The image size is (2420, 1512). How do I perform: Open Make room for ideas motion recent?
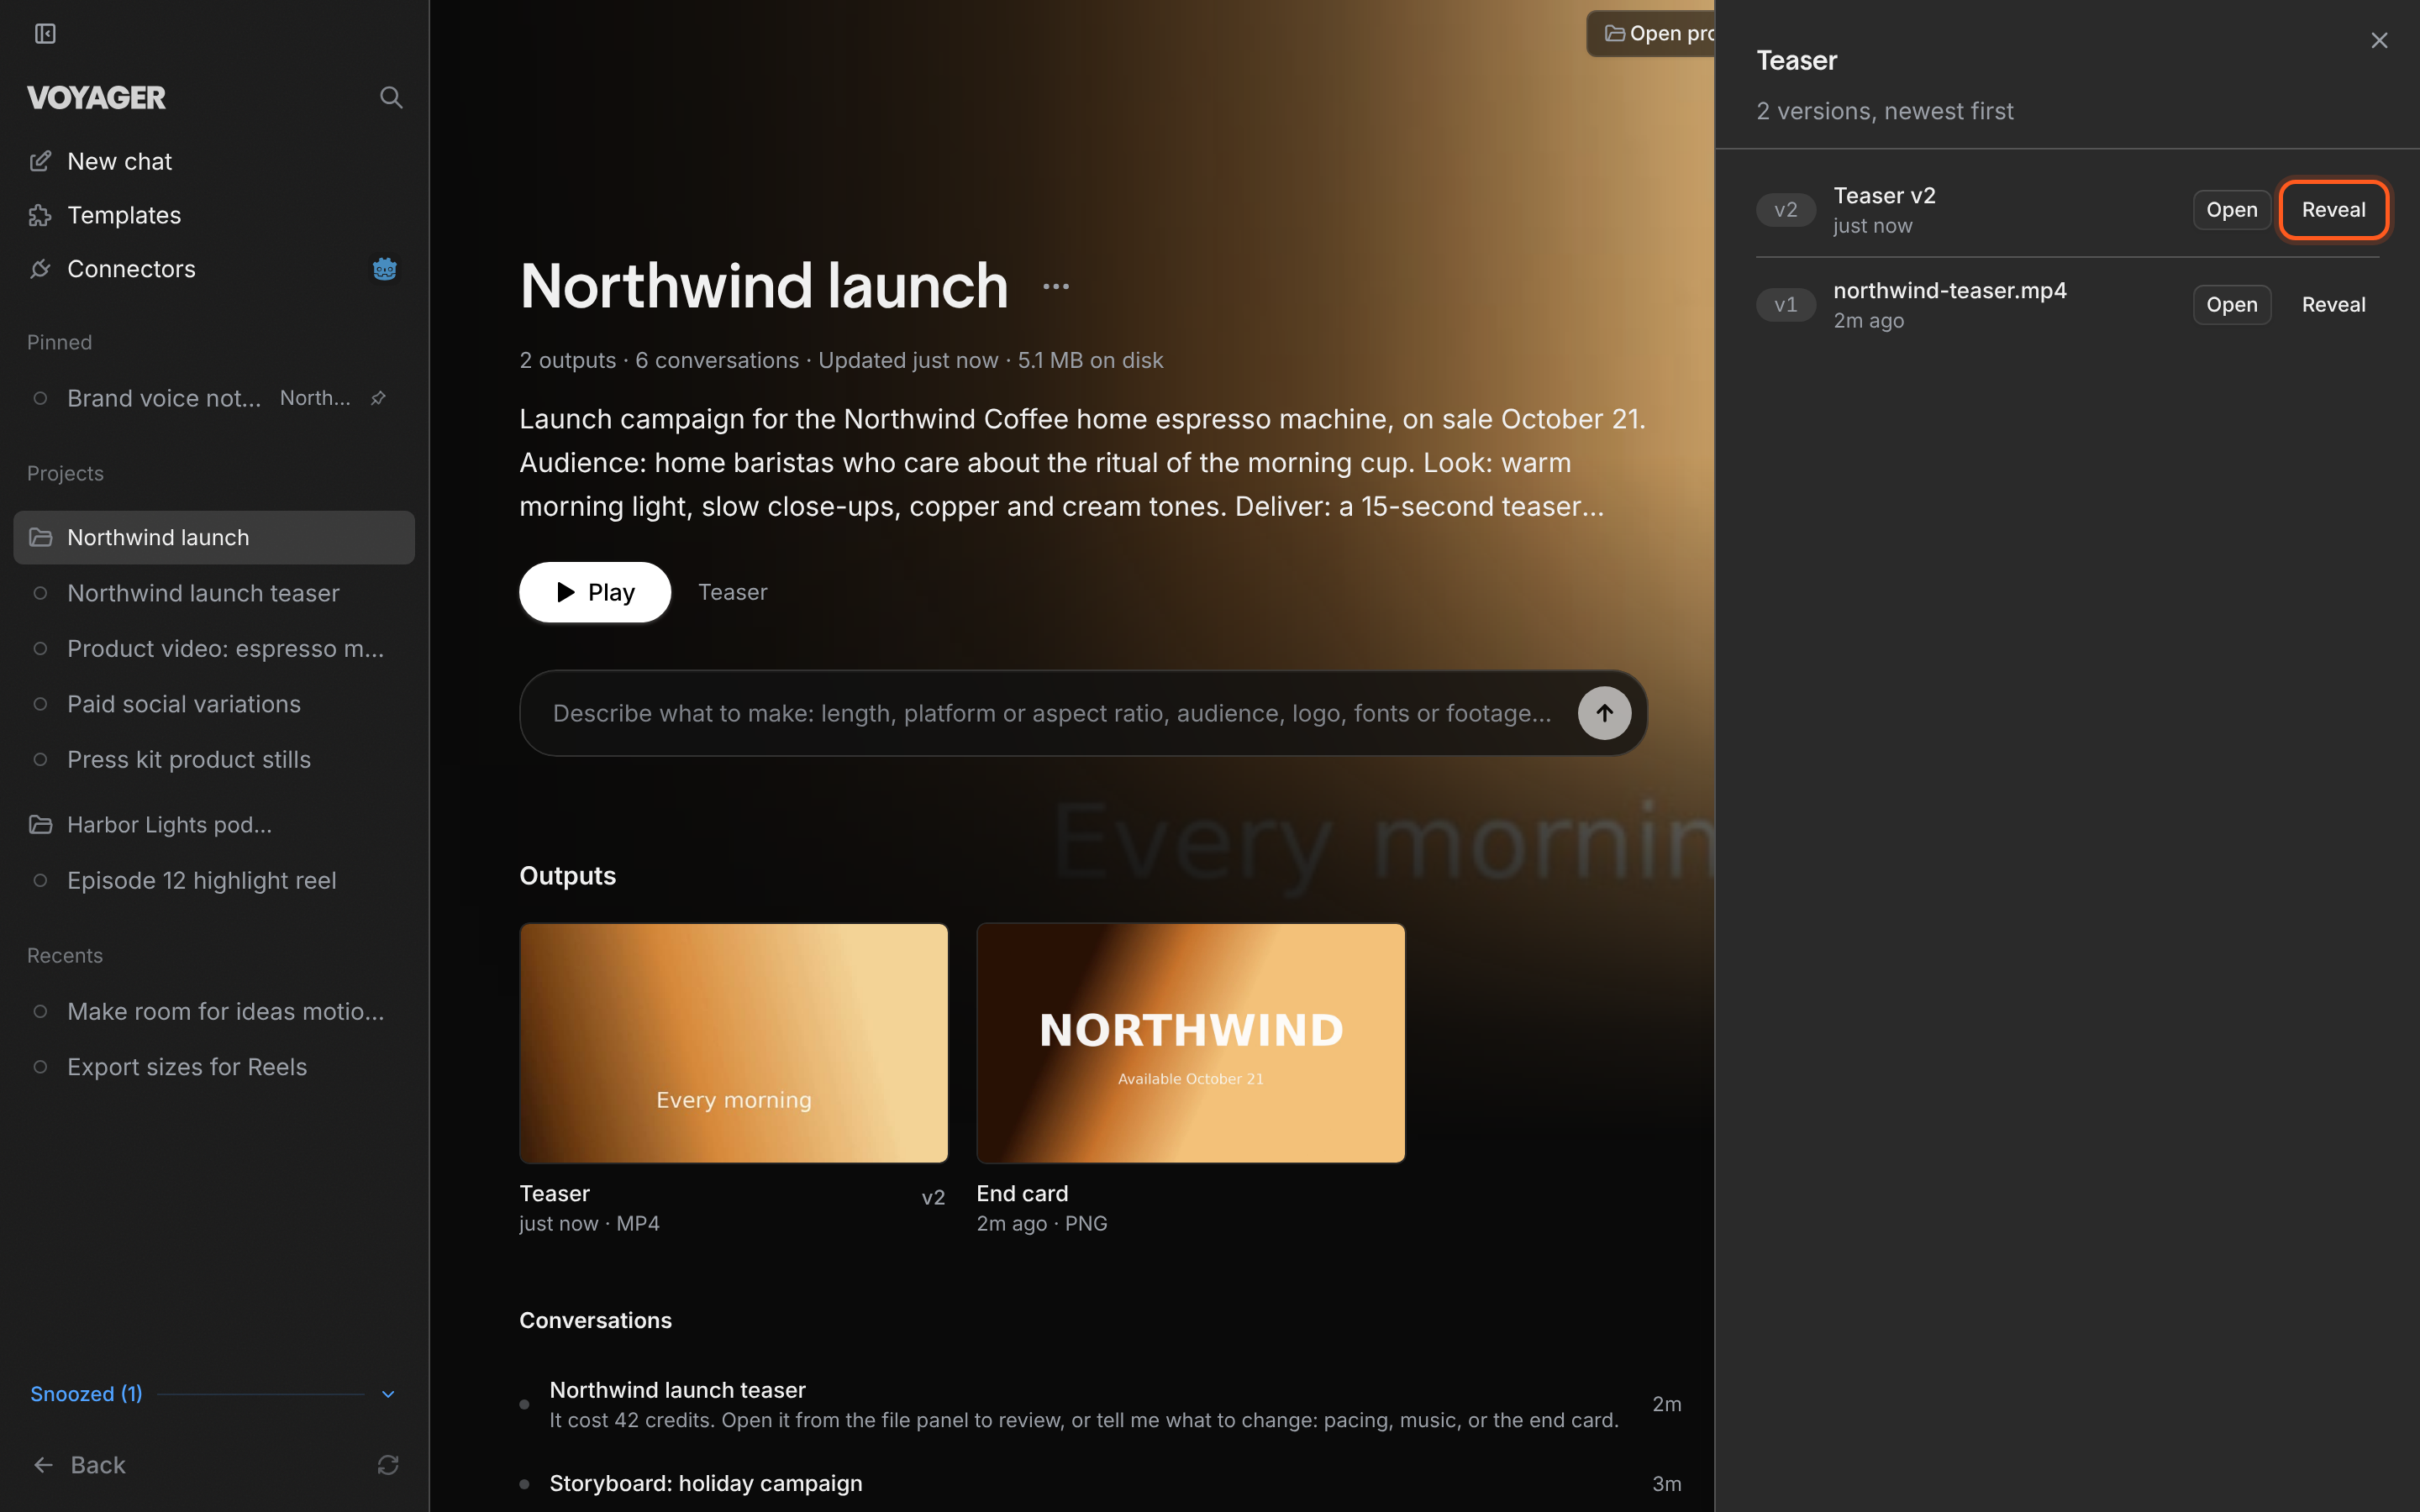pyautogui.click(x=214, y=1012)
